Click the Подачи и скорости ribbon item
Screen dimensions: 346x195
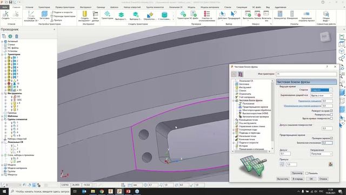(x=62, y=12)
